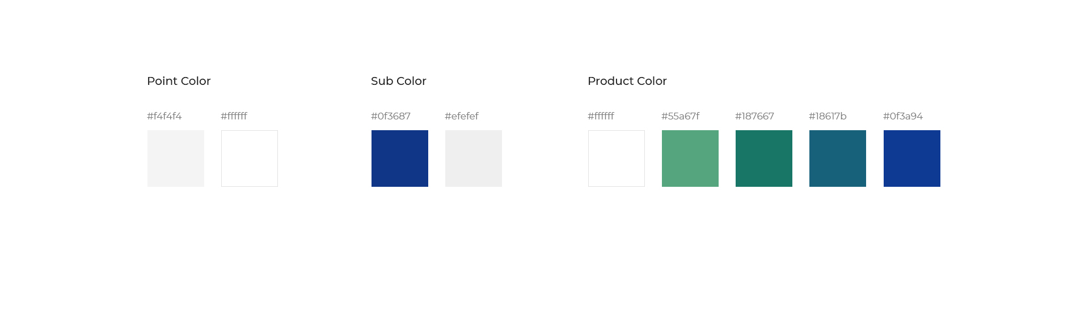Click the #0f3687 hex code text
Image resolution: width=1089 pixels, height=317 pixels.
[x=391, y=116]
